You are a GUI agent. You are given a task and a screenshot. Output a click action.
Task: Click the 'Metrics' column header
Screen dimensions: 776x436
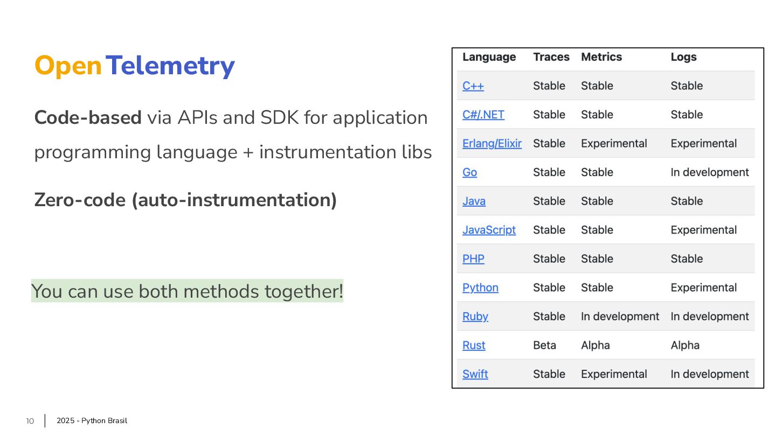click(601, 57)
